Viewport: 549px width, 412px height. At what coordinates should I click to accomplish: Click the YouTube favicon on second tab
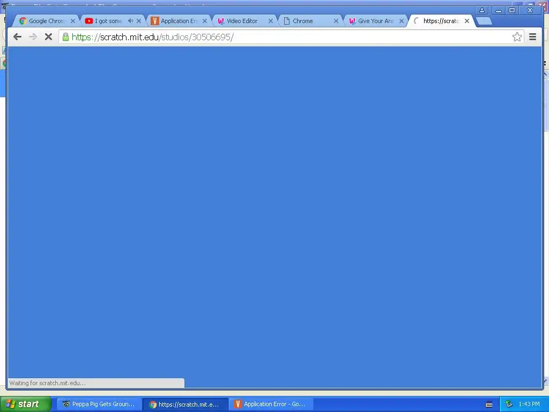click(x=89, y=21)
